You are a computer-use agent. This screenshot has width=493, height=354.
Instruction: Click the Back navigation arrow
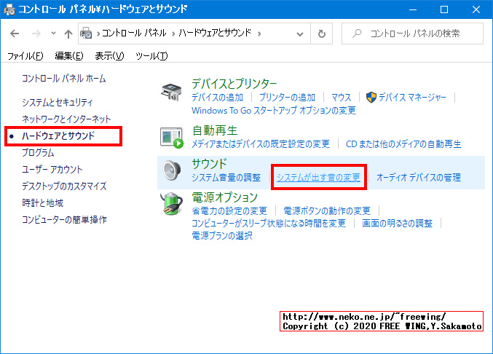(15, 34)
